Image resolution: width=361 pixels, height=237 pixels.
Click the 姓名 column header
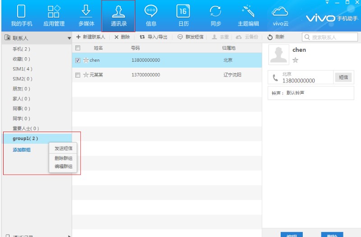tap(98, 48)
